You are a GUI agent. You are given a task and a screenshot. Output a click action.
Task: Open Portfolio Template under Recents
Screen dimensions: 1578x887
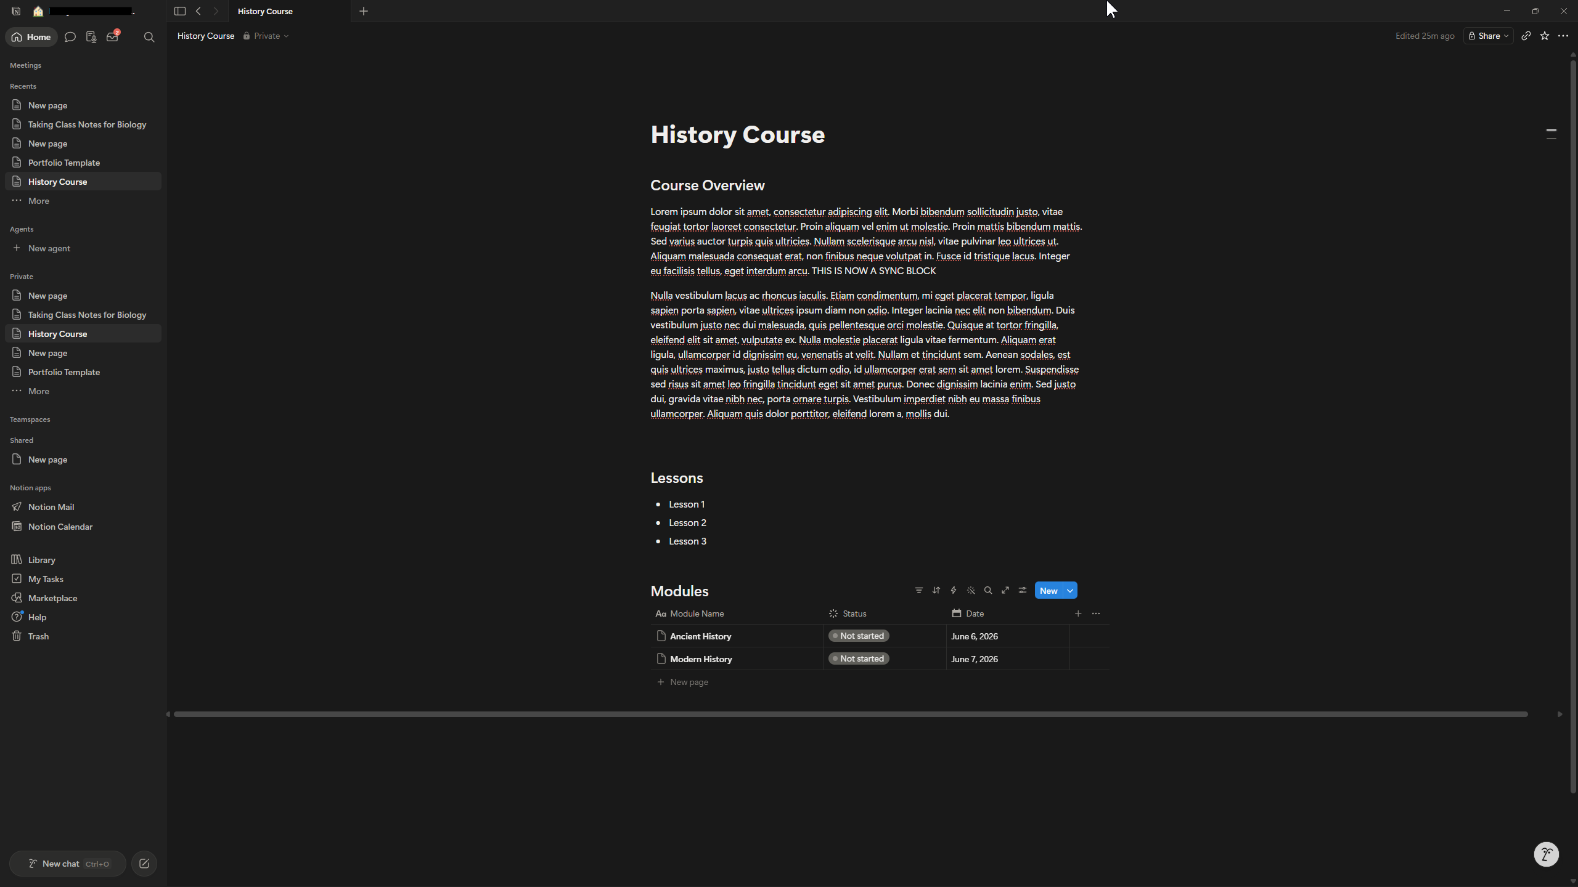83,163
